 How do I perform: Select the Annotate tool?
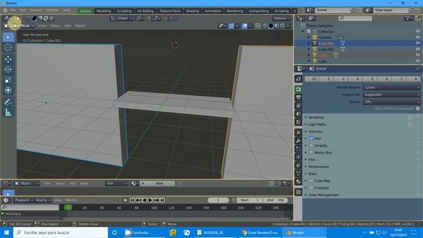pyautogui.click(x=9, y=102)
